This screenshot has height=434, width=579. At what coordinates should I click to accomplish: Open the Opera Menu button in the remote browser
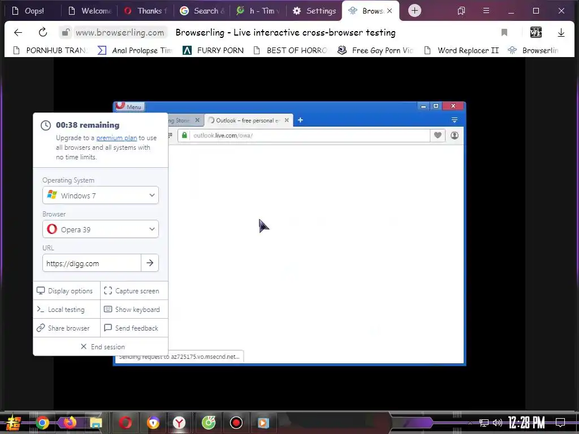point(129,107)
